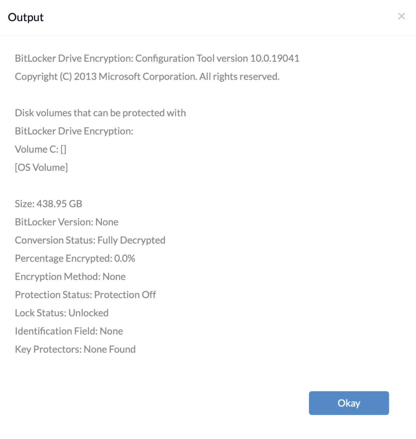416x439 pixels.
Task: Click the Percentage Encrypted: 0.0% text
Action: tap(75, 258)
